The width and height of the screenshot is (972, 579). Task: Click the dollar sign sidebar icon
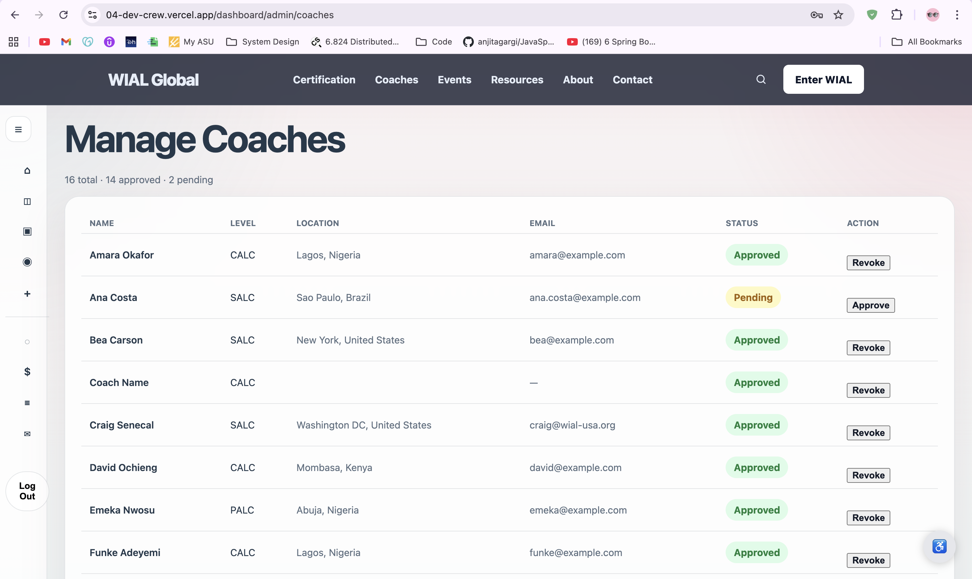click(x=27, y=371)
